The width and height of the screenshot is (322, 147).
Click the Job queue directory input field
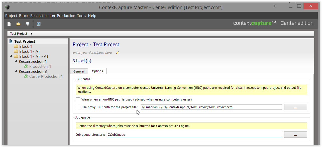pos(194,134)
